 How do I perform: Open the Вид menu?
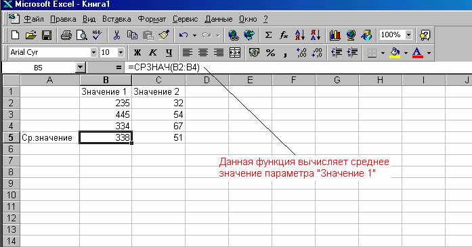[89, 19]
